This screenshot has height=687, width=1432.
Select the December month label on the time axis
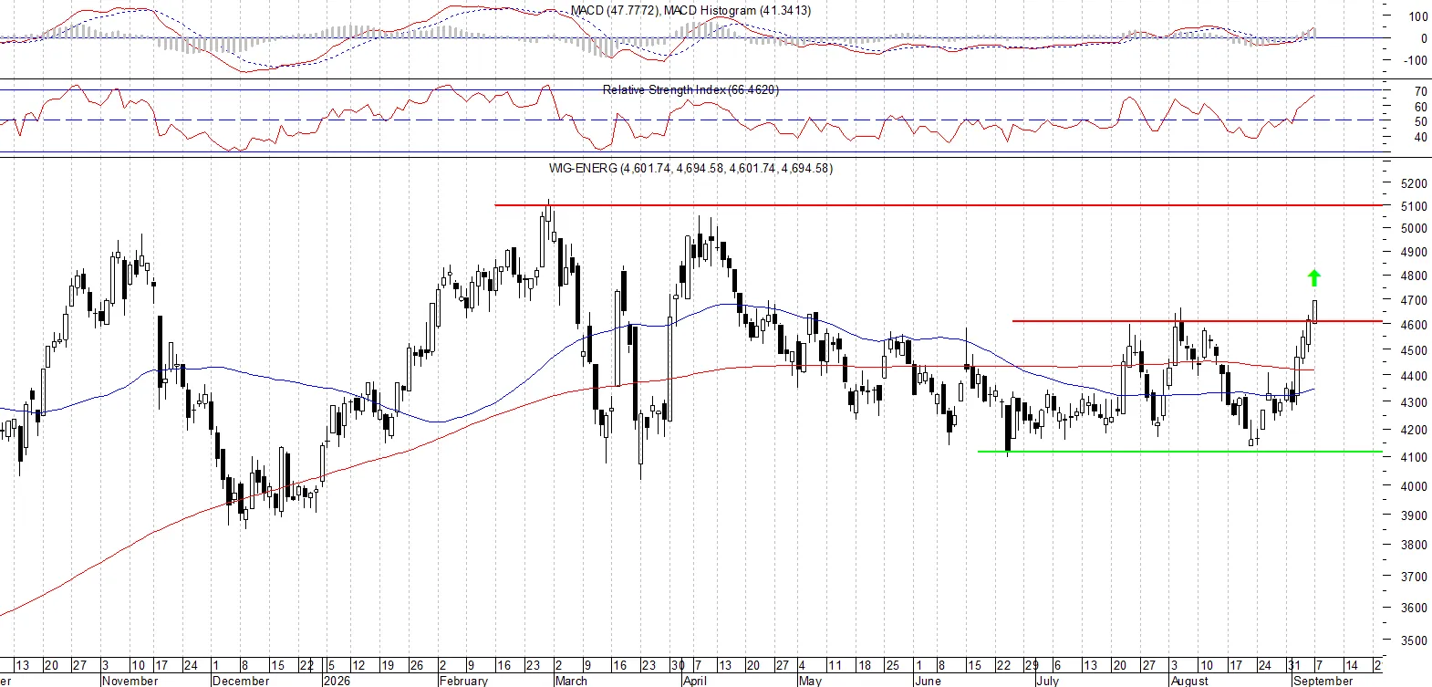241,681
